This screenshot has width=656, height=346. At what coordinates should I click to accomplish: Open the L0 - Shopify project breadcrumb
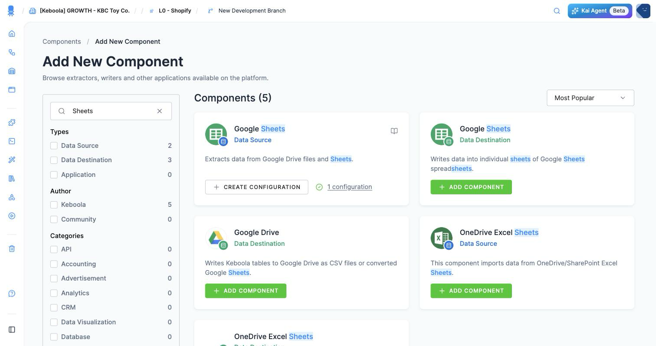pyautogui.click(x=175, y=11)
